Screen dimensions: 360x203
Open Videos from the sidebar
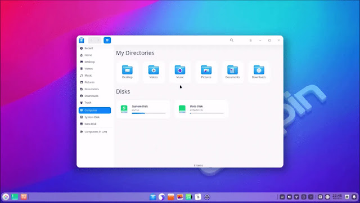pyautogui.click(x=94, y=69)
